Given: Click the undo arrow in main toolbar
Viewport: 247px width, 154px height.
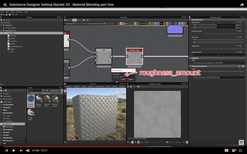Looking at the screenshot, I should 13,15.
